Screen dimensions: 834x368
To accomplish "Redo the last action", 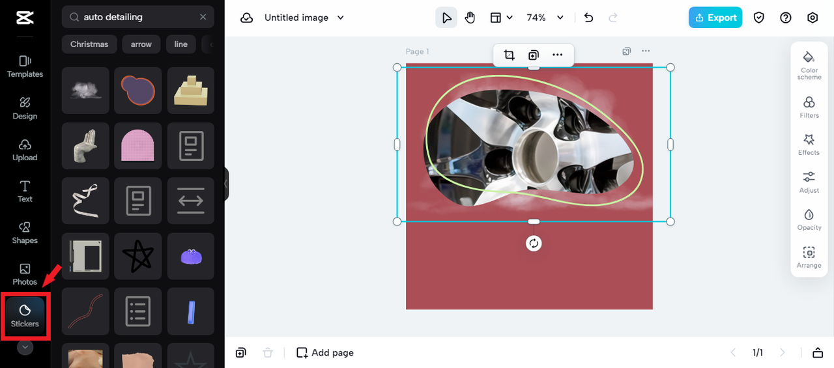I will coord(612,18).
